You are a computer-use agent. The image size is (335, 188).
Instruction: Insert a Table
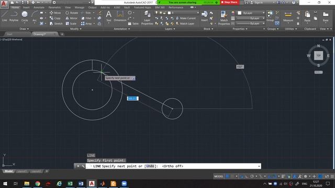(133, 23)
